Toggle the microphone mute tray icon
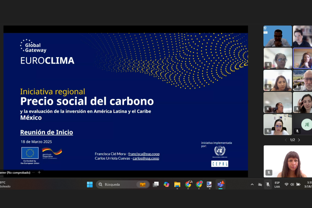The width and height of the screenshot is (312, 208). coord(268,184)
